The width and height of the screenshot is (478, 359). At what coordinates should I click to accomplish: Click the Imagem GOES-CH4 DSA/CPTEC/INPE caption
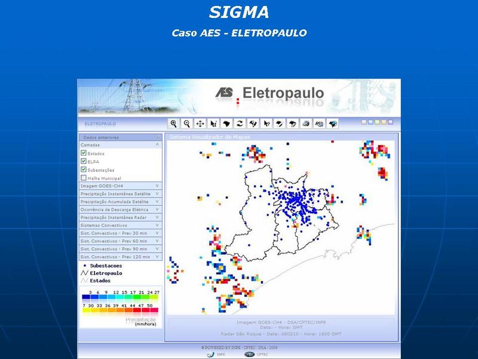(281, 323)
